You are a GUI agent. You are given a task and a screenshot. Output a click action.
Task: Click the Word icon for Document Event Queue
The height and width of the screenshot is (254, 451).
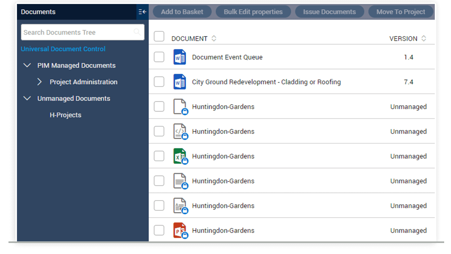(x=180, y=57)
